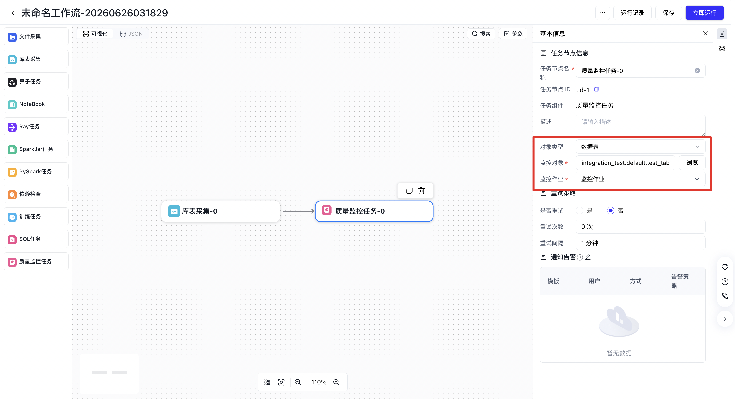Viewport: 735px width, 399px height.
Task: Open help tooltip beside 通知告警
Action: pyautogui.click(x=580, y=257)
